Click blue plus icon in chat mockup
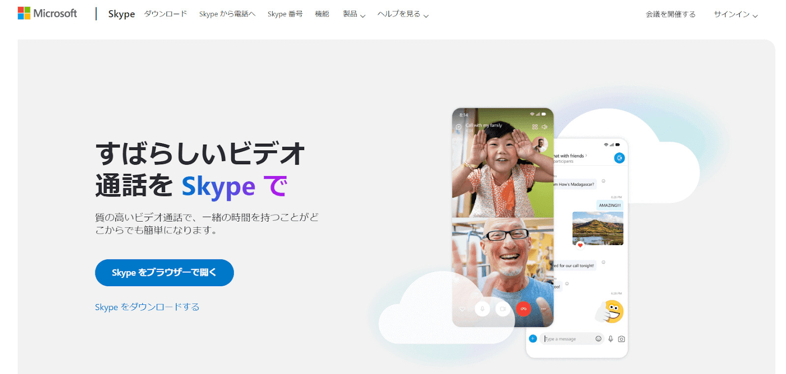This screenshot has width=786, height=374. (533, 339)
